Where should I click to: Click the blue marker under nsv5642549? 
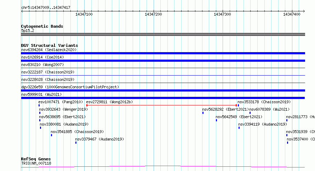click(216, 120)
